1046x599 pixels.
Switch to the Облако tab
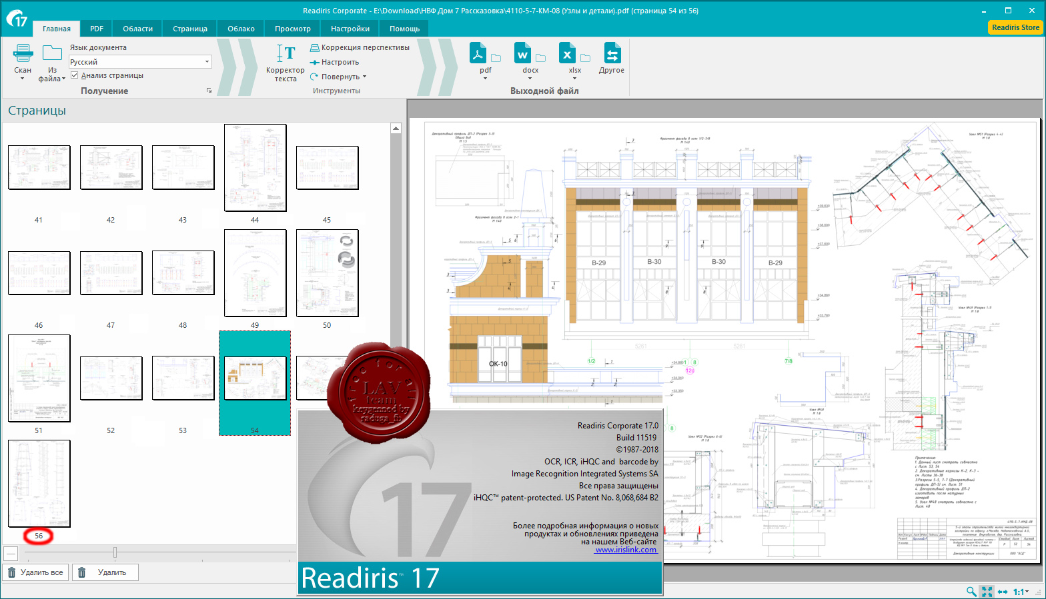click(241, 29)
